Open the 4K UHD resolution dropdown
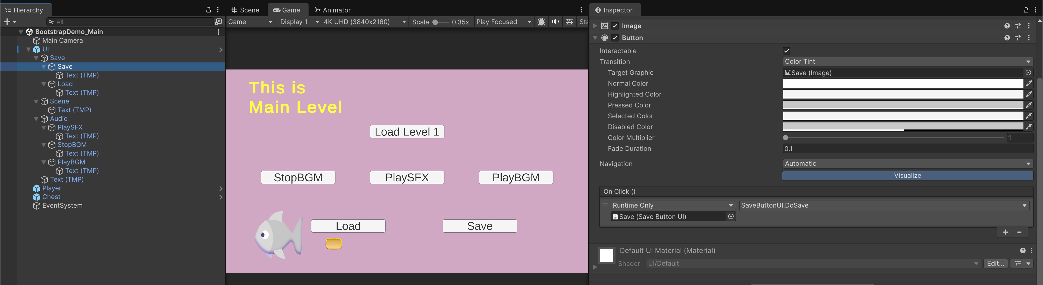1043x285 pixels. tap(365, 22)
